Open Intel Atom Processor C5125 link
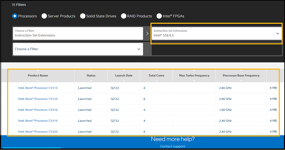 38,99
